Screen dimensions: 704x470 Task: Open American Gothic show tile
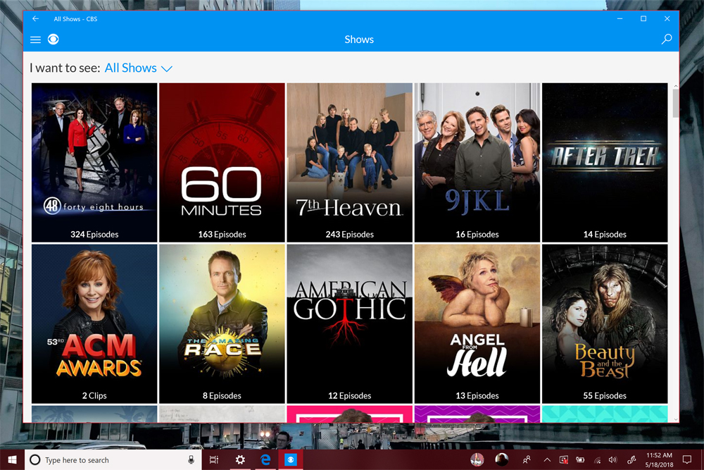(349, 324)
